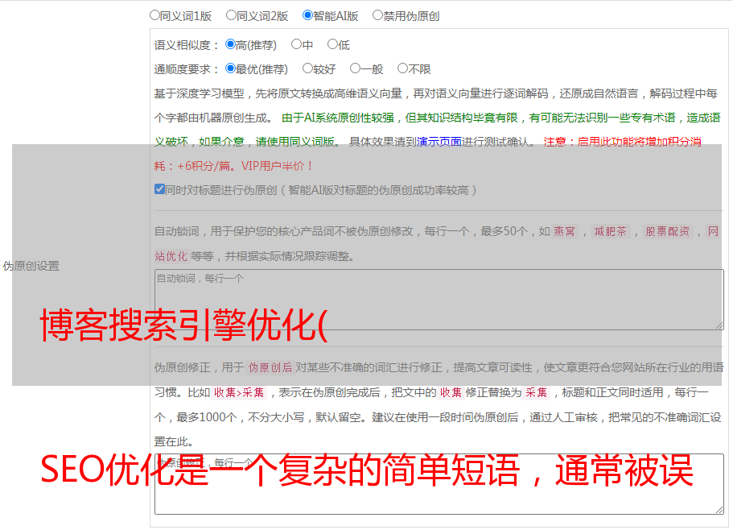
Task: Set 语义相似度 to 高(推荐)
Action: pos(230,44)
